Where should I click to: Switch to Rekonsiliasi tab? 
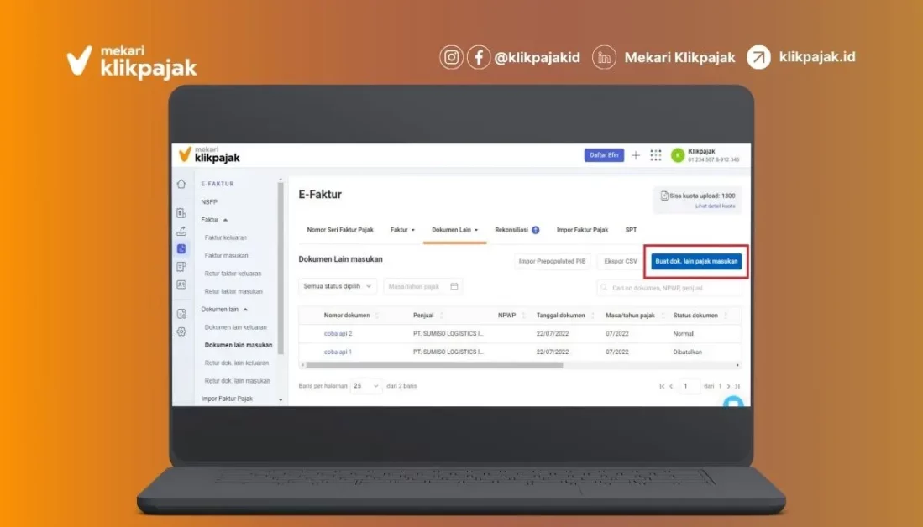coord(511,230)
